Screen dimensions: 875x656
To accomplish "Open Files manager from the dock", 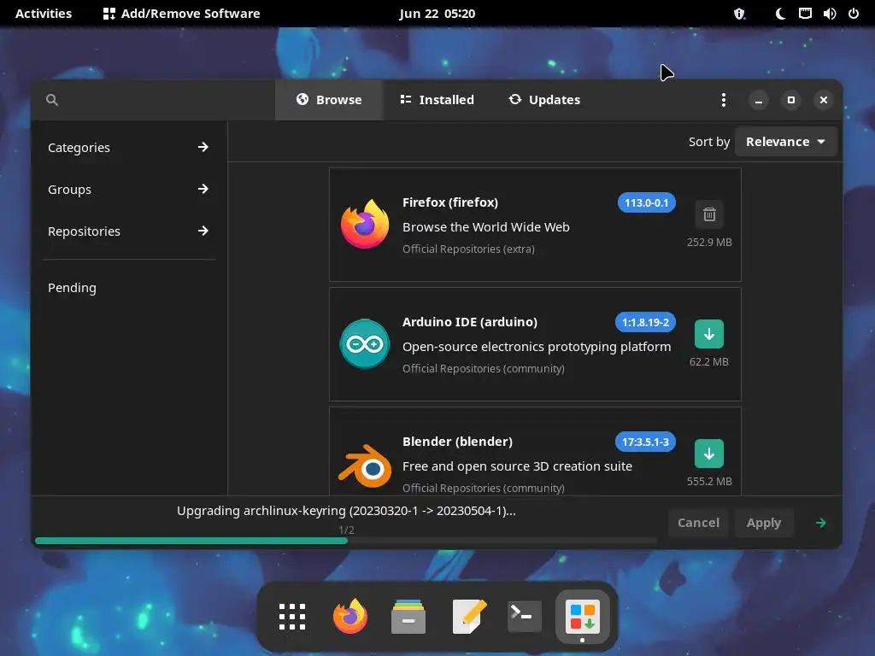I will point(408,617).
